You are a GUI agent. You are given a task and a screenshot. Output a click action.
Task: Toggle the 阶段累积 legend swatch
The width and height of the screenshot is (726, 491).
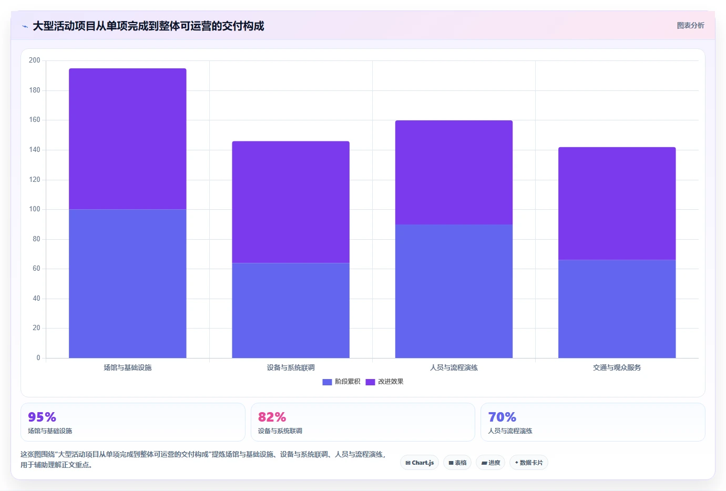pyautogui.click(x=327, y=382)
